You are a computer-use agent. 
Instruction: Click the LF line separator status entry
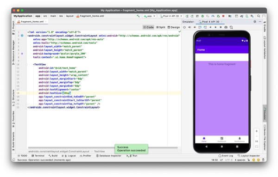pyautogui.click(x=221, y=160)
